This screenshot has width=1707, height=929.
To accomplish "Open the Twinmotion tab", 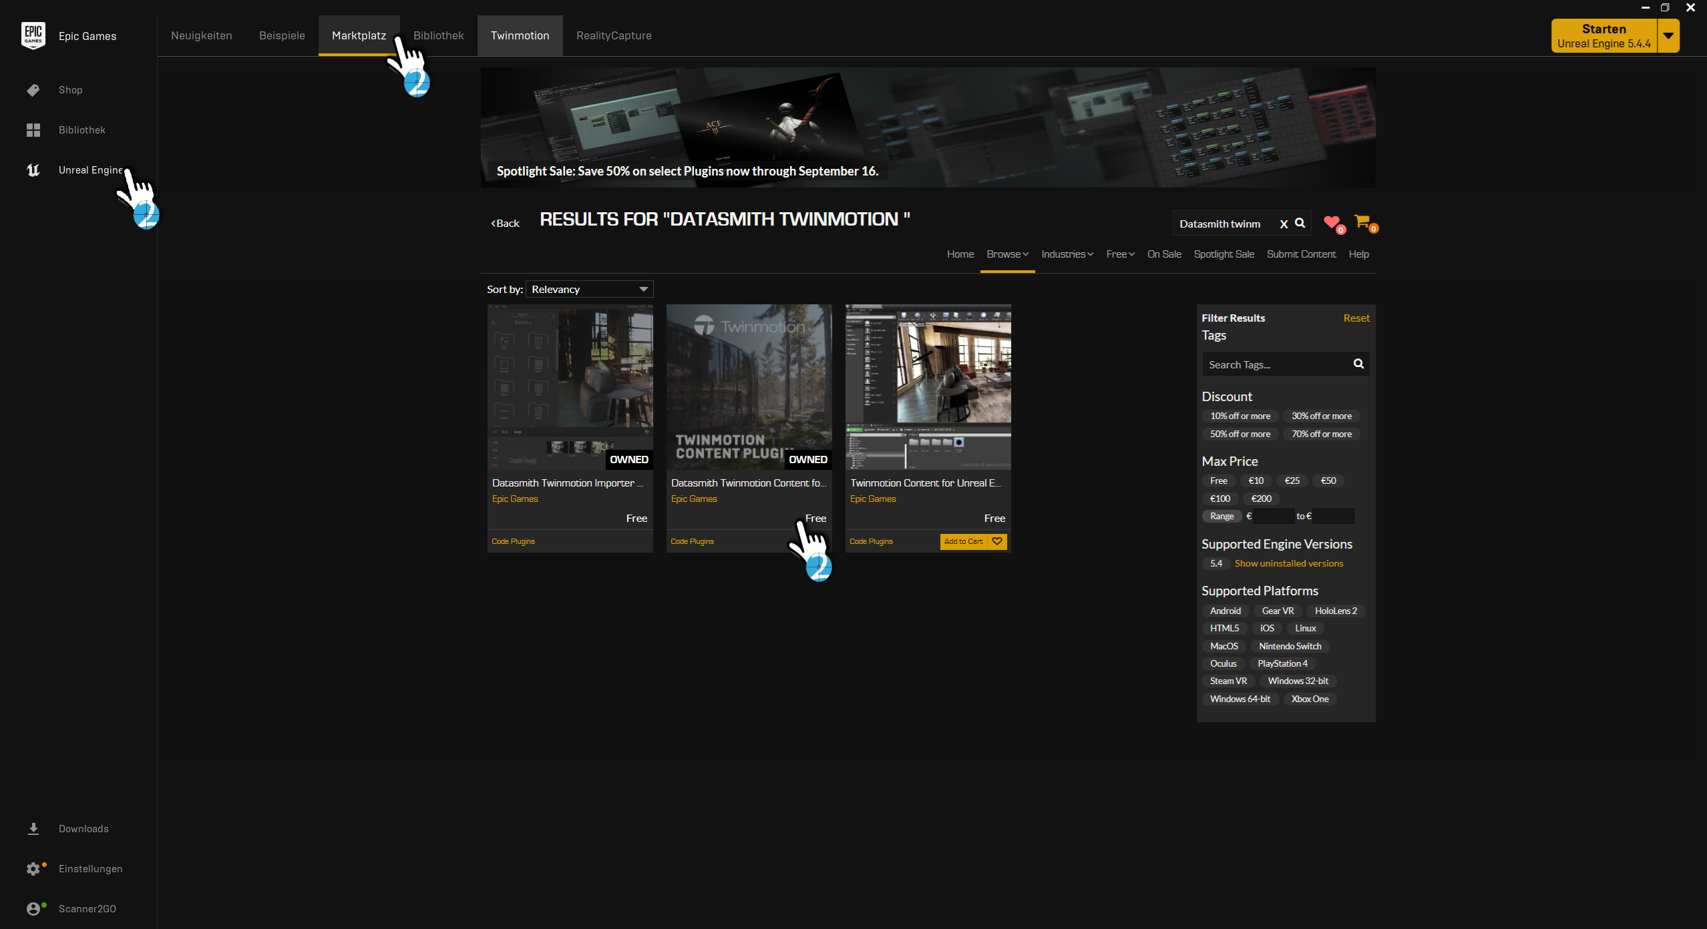I will click(520, 35).
